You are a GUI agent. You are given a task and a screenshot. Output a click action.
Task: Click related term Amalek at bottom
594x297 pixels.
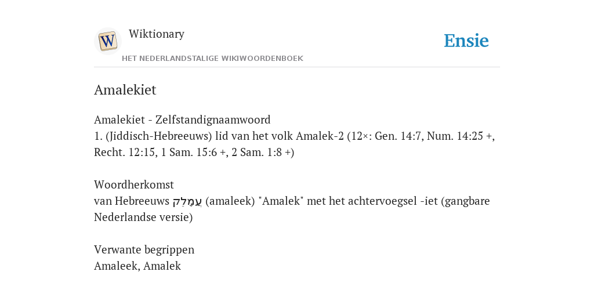(x=162, y=266)
